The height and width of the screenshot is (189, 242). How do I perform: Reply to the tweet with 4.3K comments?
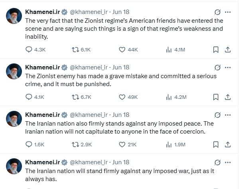point(35,50)
